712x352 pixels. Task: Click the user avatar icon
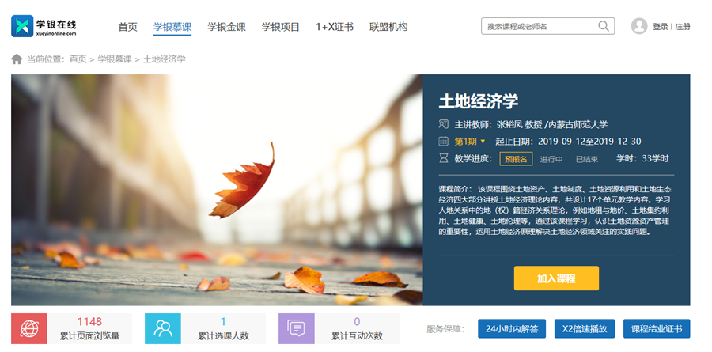point(639,26)
